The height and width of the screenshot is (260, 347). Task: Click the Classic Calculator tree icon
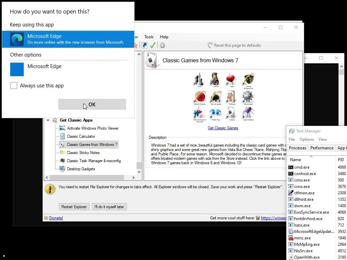[x=62, y=136]
